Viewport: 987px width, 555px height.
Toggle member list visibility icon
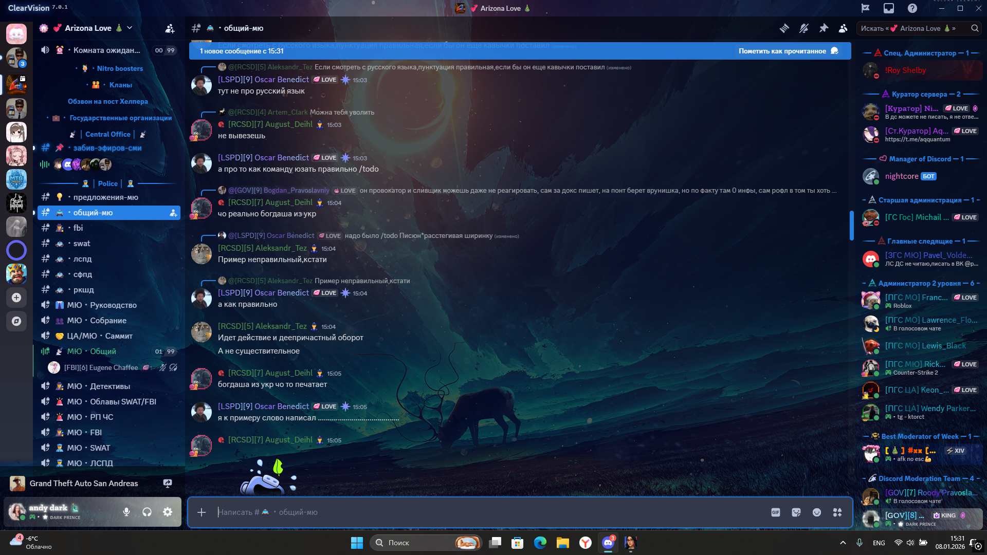tap(843, 28)
